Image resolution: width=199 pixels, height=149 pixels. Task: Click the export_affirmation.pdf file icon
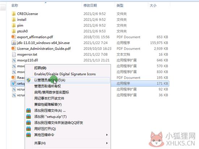[14, 37]
